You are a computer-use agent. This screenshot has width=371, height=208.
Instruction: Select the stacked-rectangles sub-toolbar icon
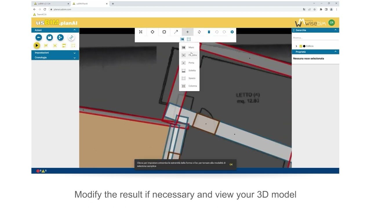pos(189,39)
